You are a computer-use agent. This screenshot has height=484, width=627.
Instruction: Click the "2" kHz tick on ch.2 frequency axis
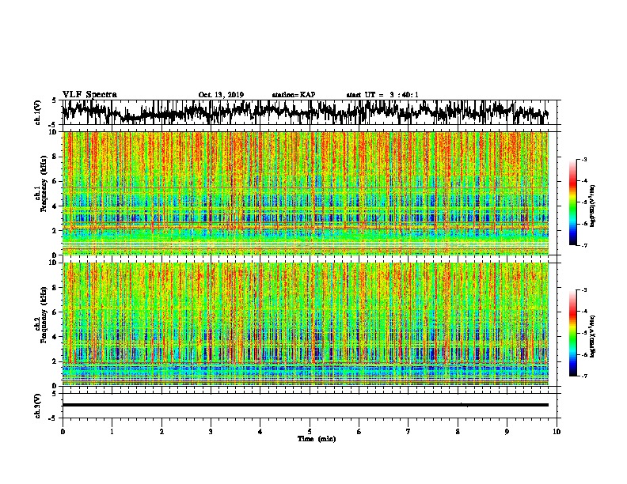pos(55,361)
